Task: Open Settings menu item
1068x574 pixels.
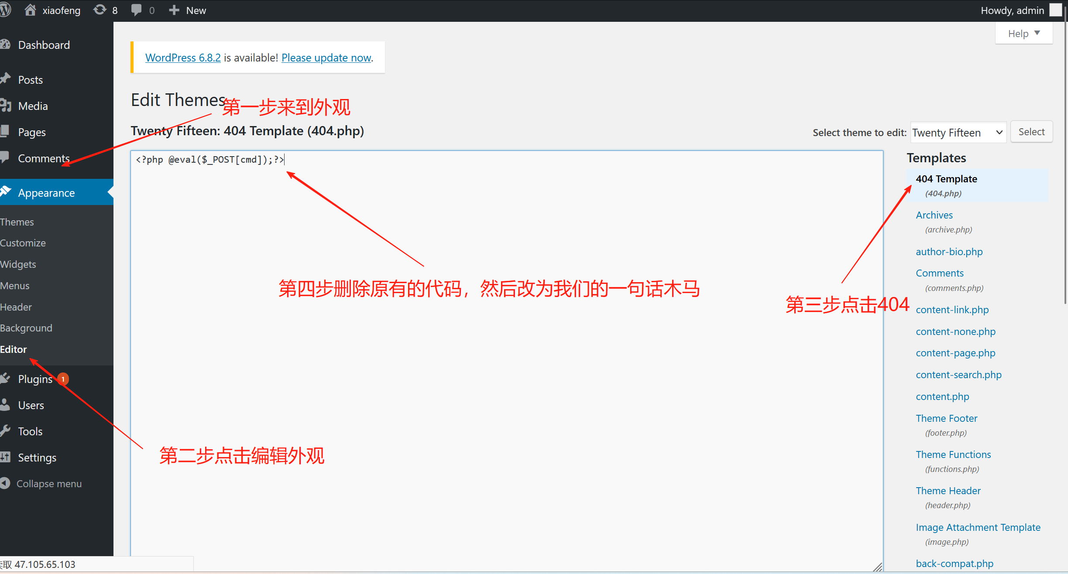Action: pos(38,458)
